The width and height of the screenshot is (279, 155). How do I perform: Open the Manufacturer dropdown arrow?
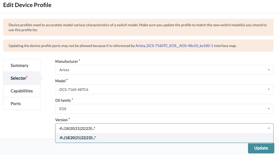coord(269,70)
